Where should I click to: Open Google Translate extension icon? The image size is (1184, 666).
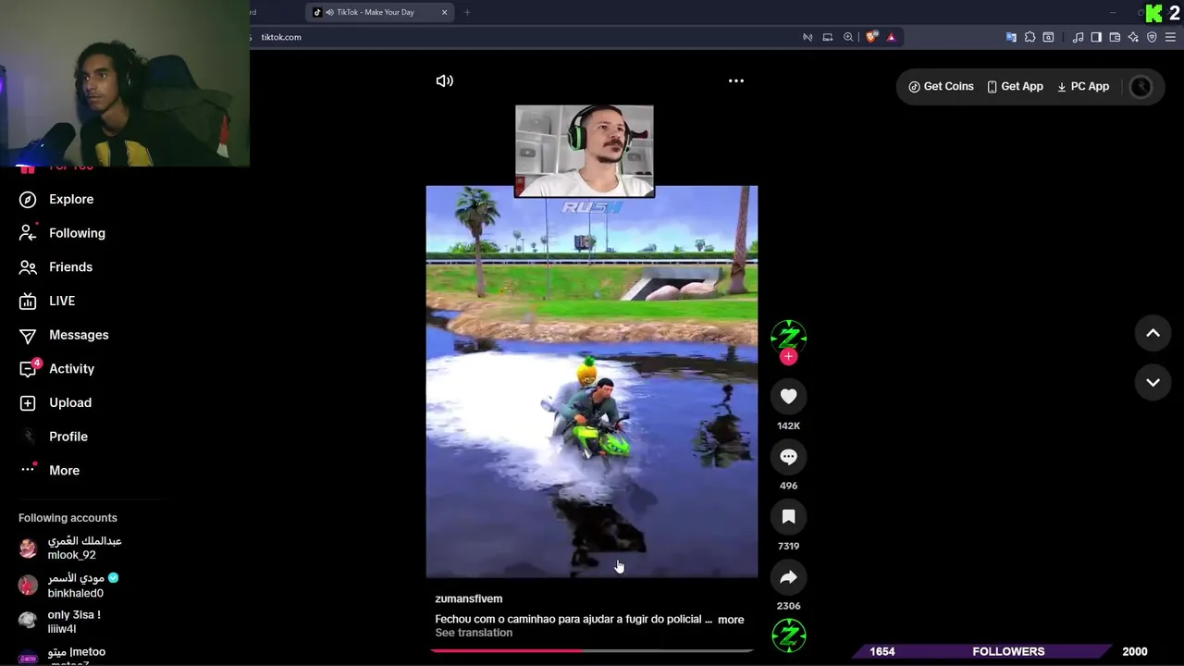[1011, 37]
